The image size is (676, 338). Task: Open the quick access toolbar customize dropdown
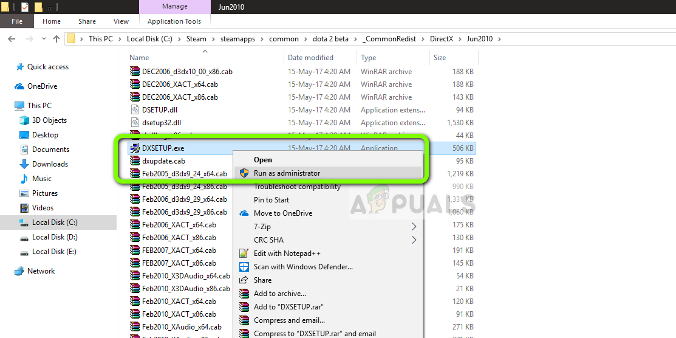(x=50, y=7)
